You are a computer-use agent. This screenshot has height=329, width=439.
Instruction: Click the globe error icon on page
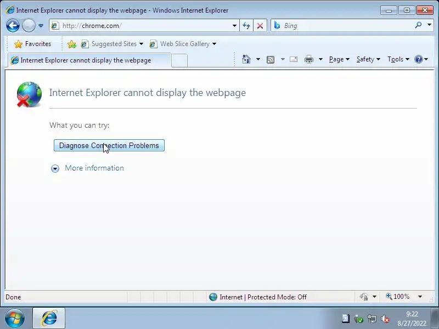[29, 94]
